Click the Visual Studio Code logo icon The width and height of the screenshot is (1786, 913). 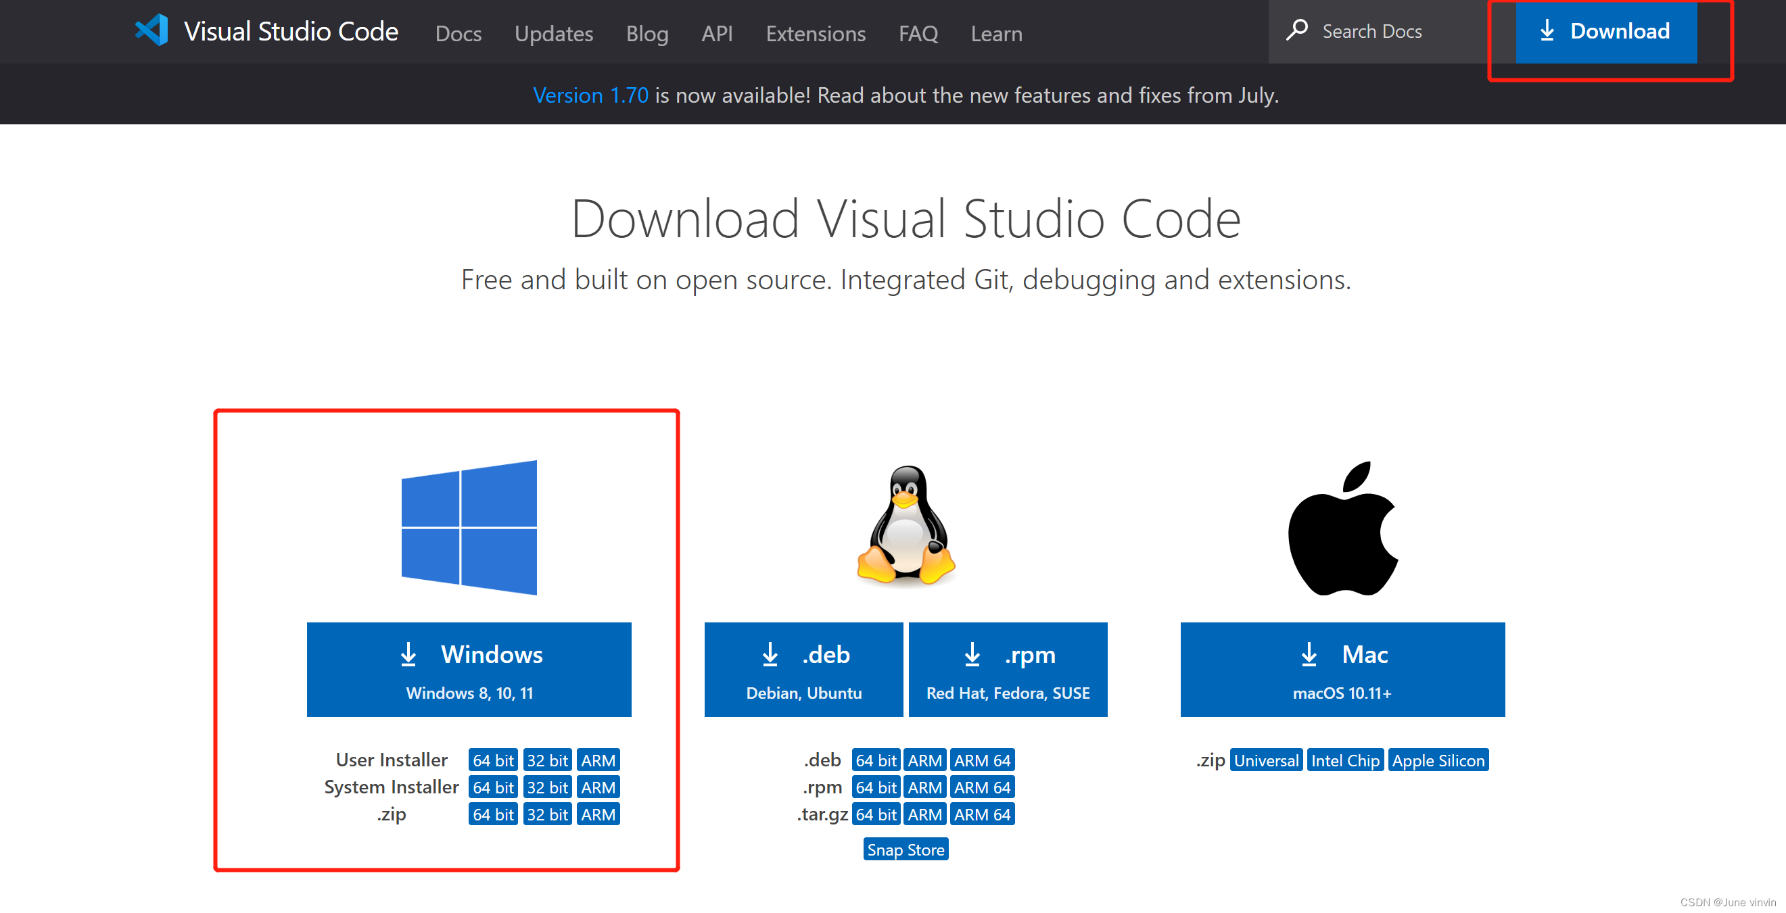(151, 30)
